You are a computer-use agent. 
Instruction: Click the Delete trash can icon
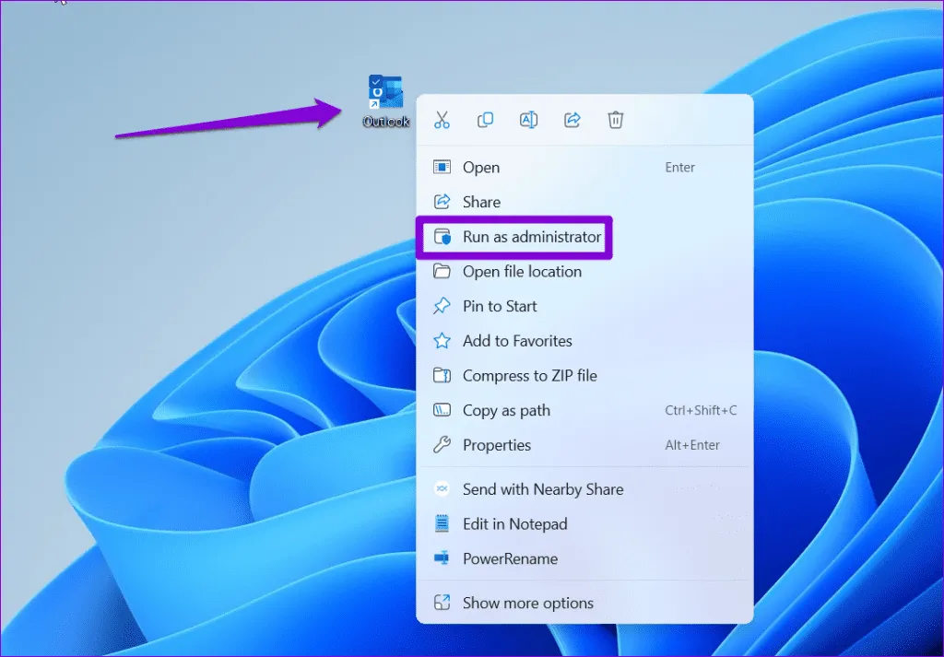[616, 120]
